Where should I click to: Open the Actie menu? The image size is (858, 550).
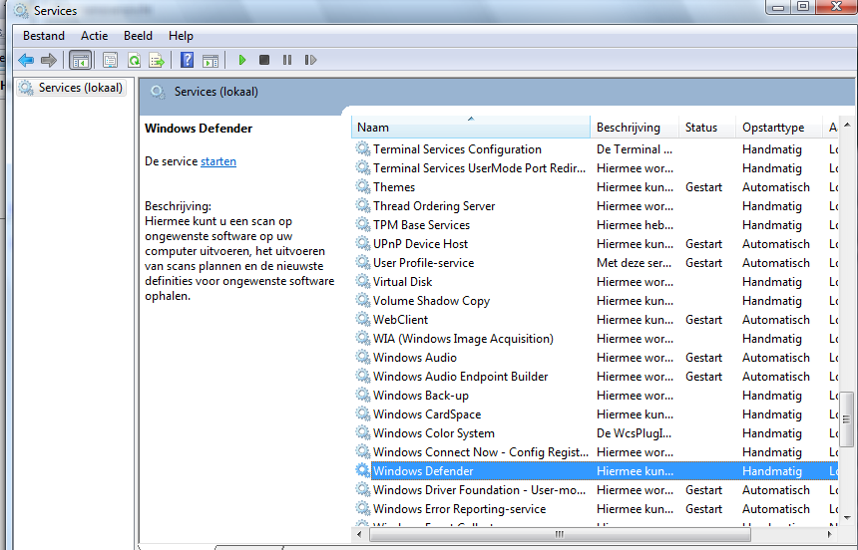[x=94, y=36]
